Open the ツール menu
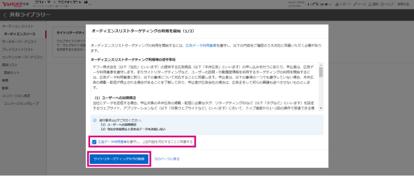 tap(360, 4)
